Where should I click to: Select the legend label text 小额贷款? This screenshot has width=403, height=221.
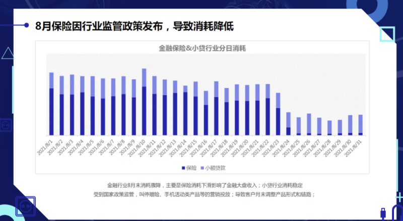click(216, 168)
